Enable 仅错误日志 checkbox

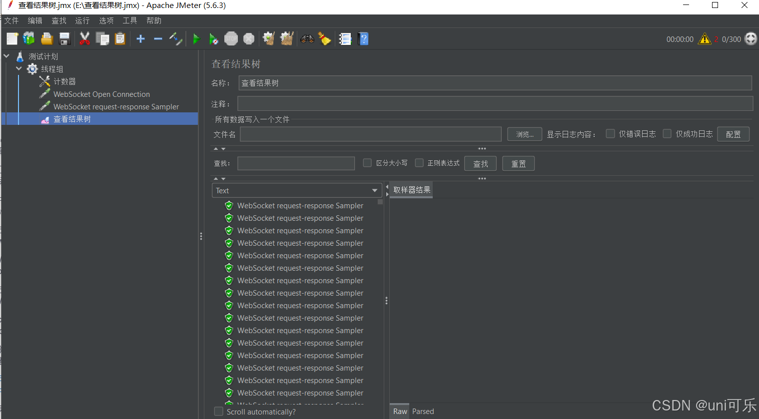611,134
